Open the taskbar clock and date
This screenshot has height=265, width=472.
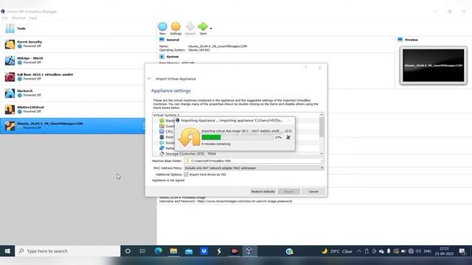pyautogui.click(x=444, y=251)
